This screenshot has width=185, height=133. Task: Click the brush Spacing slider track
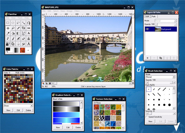tap(161, 114)
